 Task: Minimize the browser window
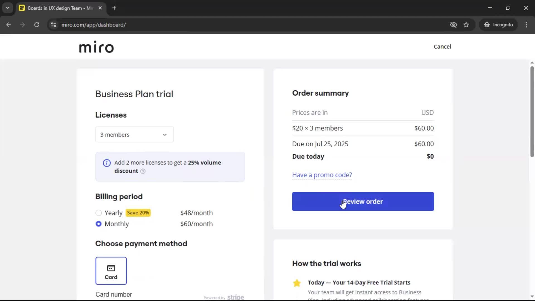490,8
